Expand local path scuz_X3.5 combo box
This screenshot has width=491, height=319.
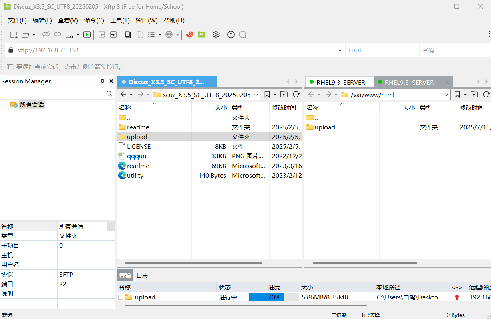pos(256,95)
